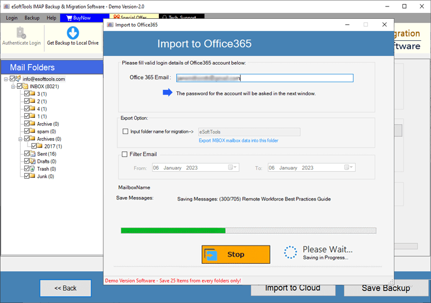431x303 pixels.
Task: Click the main window title bar app icon
Action: click(6, 6)
